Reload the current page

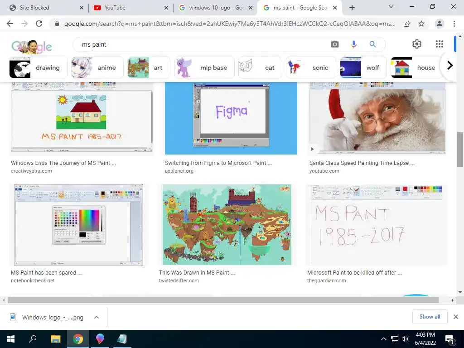pos(39,24)
